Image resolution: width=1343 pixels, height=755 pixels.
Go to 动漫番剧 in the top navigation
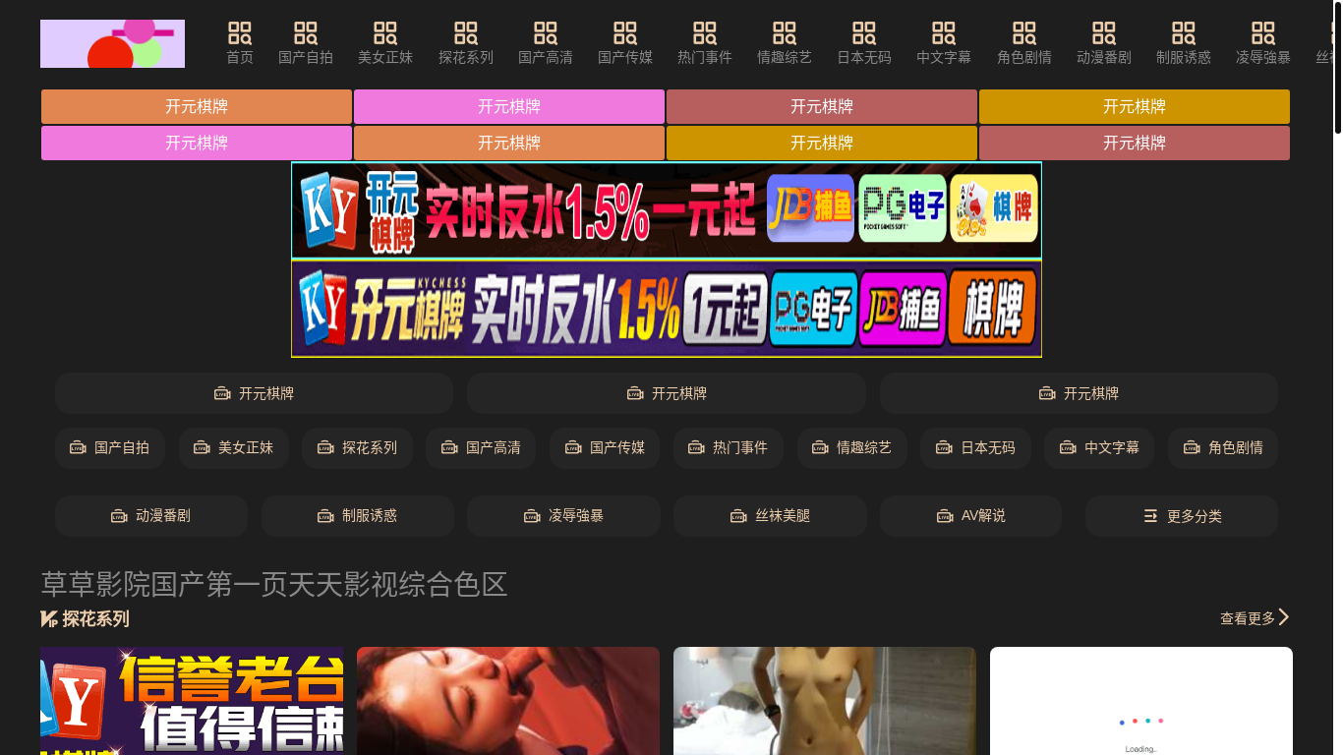coord(1104,44)
